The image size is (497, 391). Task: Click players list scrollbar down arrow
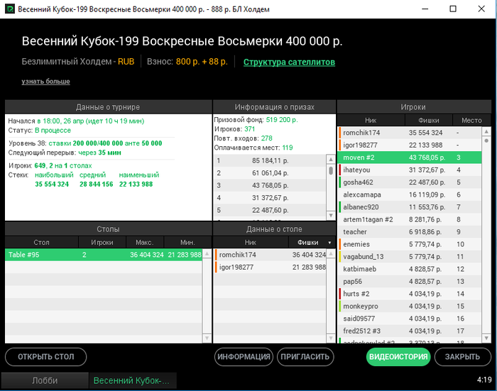tap(486, 338)
